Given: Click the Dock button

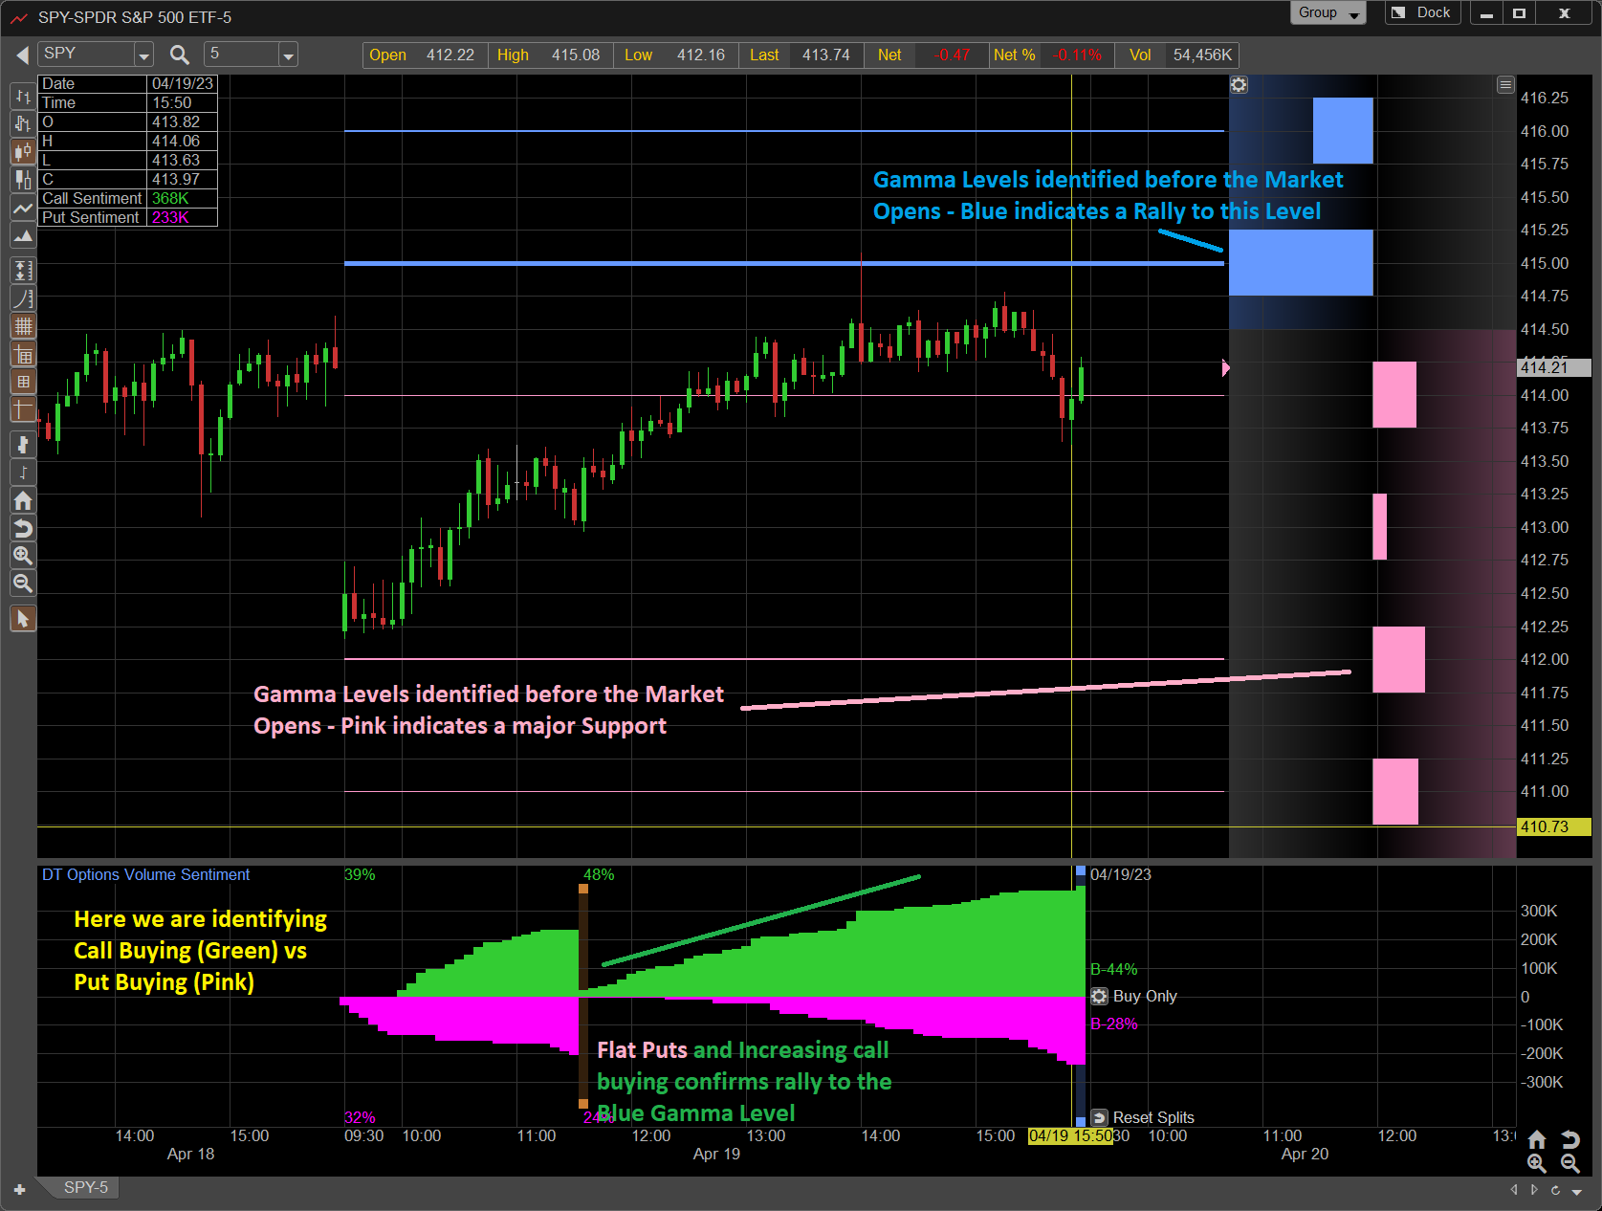Looking at the screenshot, I should [x=1422, y=12].
